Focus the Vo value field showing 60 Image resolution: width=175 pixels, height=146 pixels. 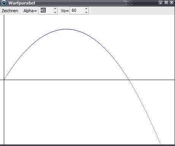pos(77,11)
